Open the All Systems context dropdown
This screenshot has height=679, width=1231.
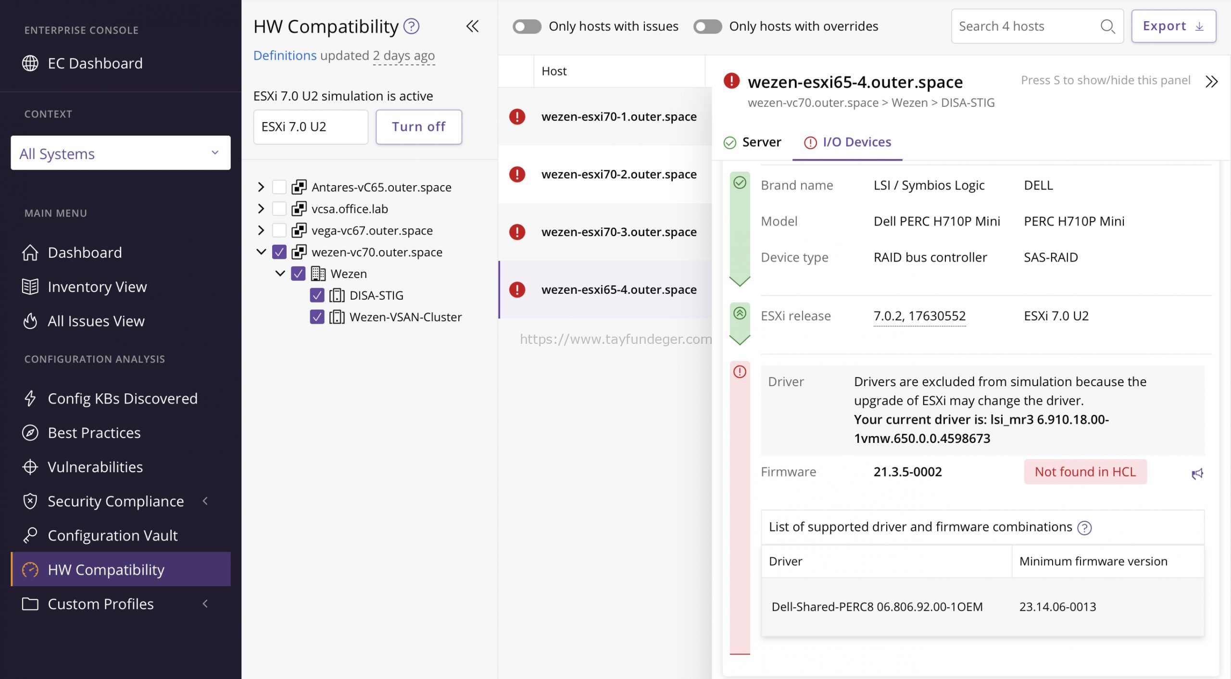(120, 153)
